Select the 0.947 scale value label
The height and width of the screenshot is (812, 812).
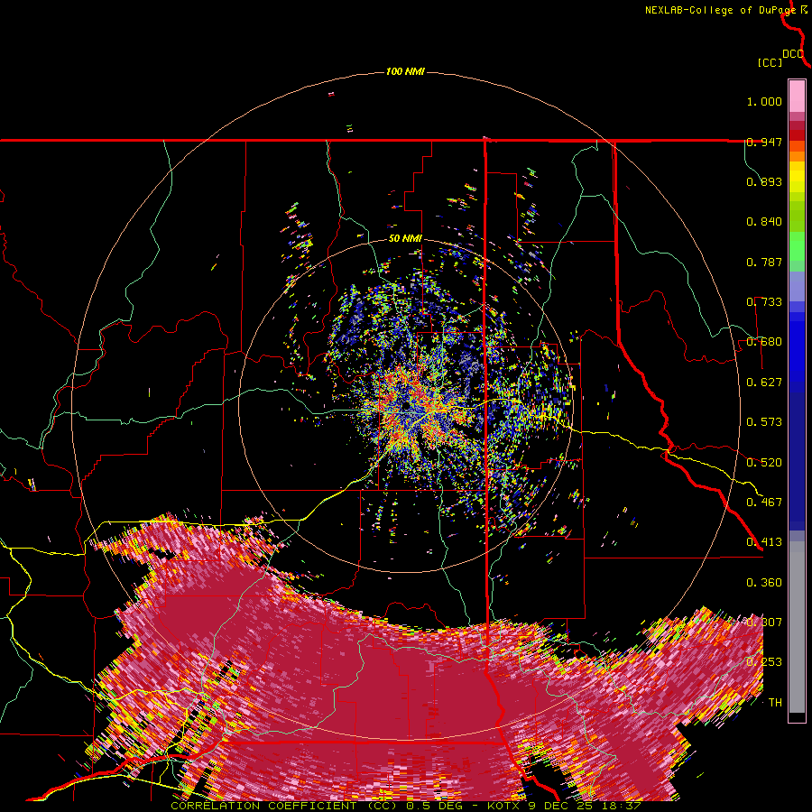[764, 142]
